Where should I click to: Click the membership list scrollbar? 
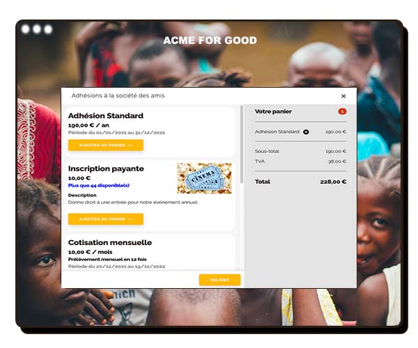[242, 144]
